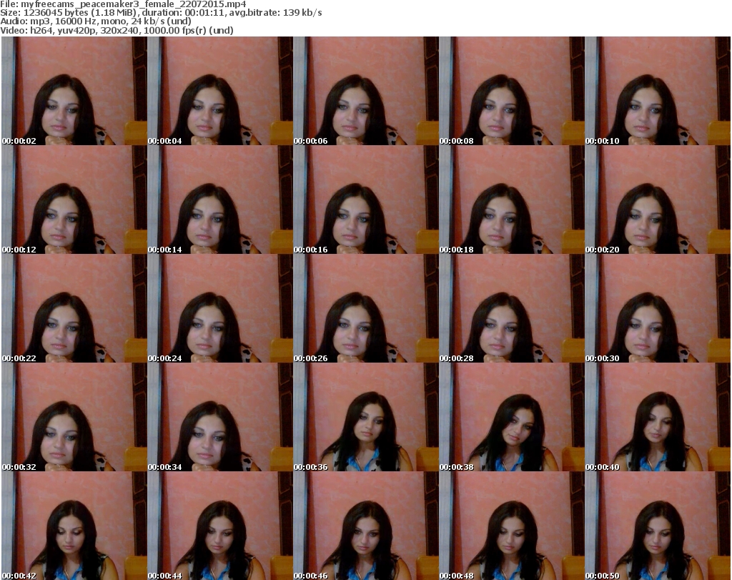Image resolution: width=732 pixels, height=580 pixels.
Task: Click the Audio line showing mp3, 16000 Hz
Action: [x=96, y=21]
